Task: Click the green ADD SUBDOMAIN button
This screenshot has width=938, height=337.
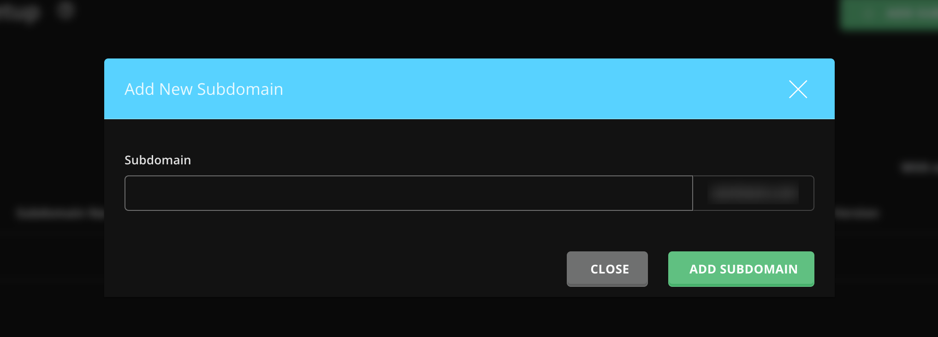Action: [x=741, y=269]
